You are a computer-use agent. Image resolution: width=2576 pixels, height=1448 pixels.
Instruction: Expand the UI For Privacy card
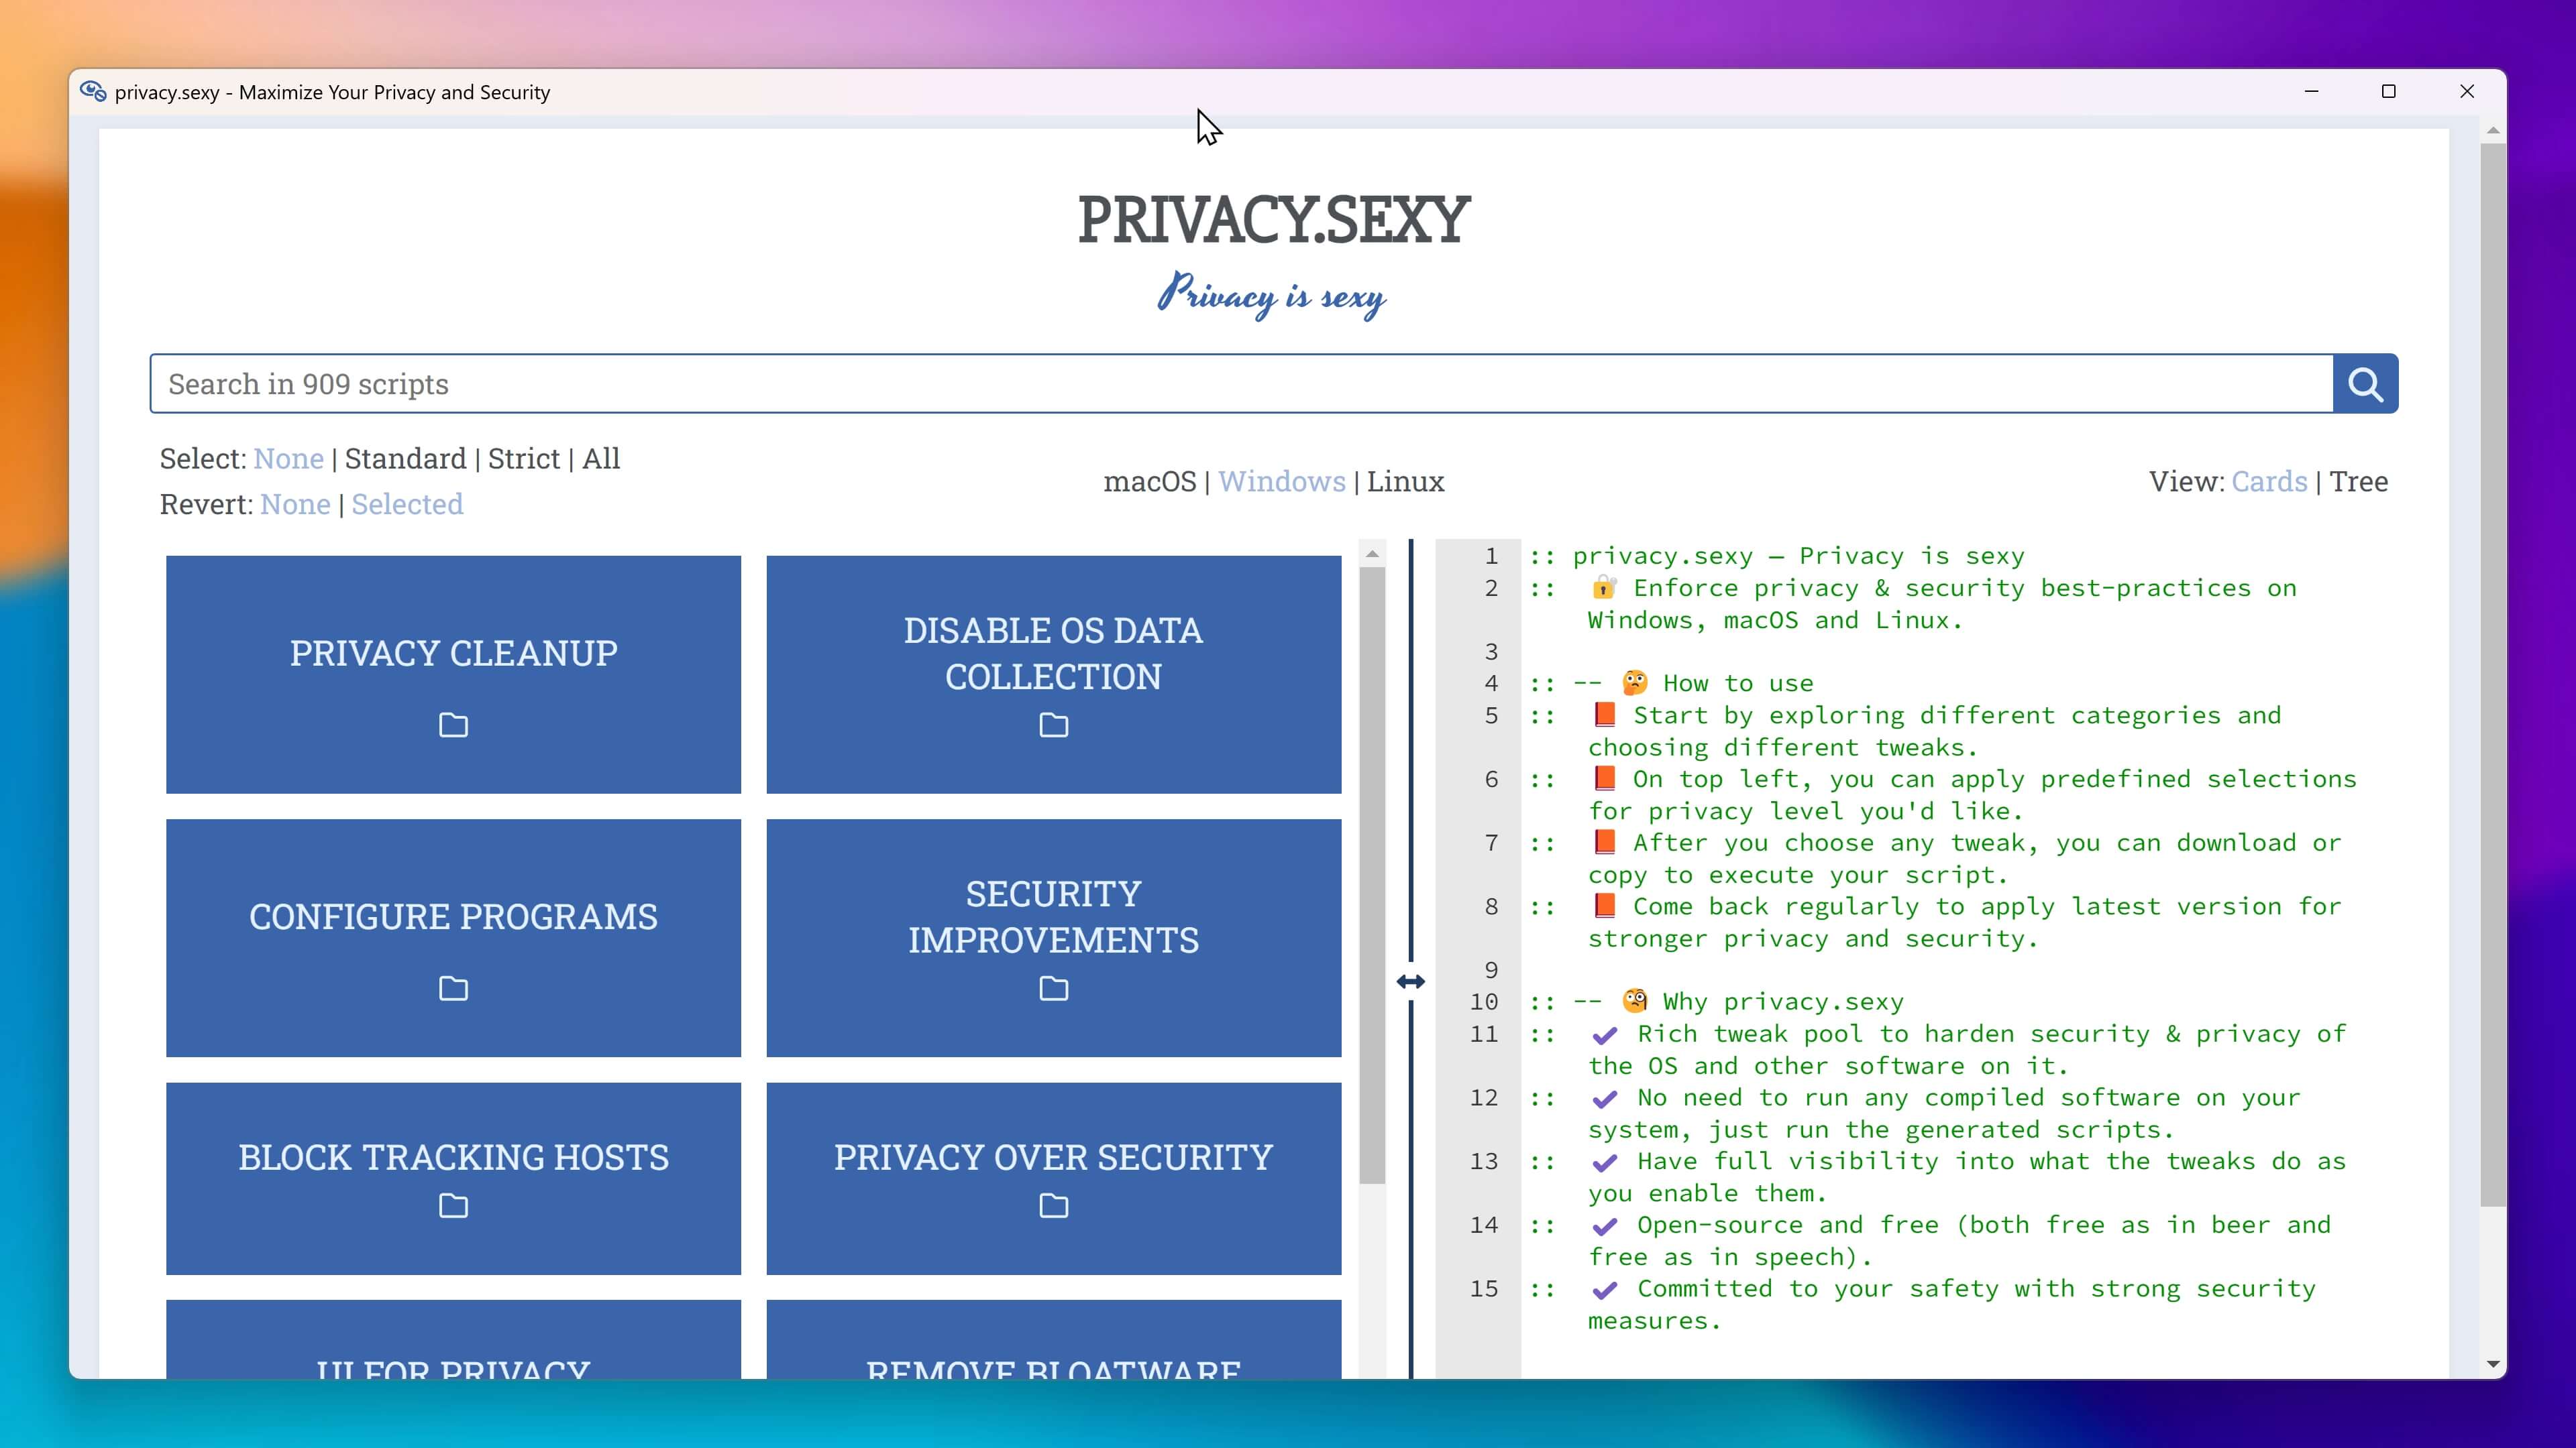coord(453,1340)
